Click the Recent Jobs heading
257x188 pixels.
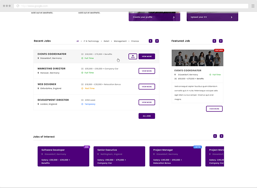pos(42,41)
